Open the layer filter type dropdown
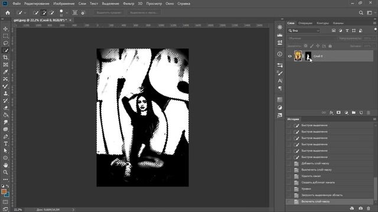 304,31
